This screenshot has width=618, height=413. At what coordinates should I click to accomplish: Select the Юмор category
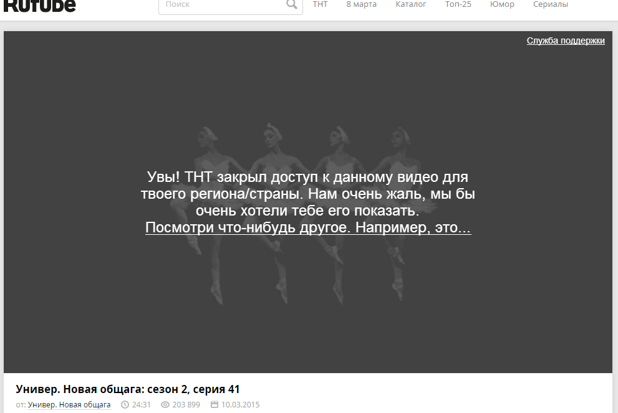[502, 4]
